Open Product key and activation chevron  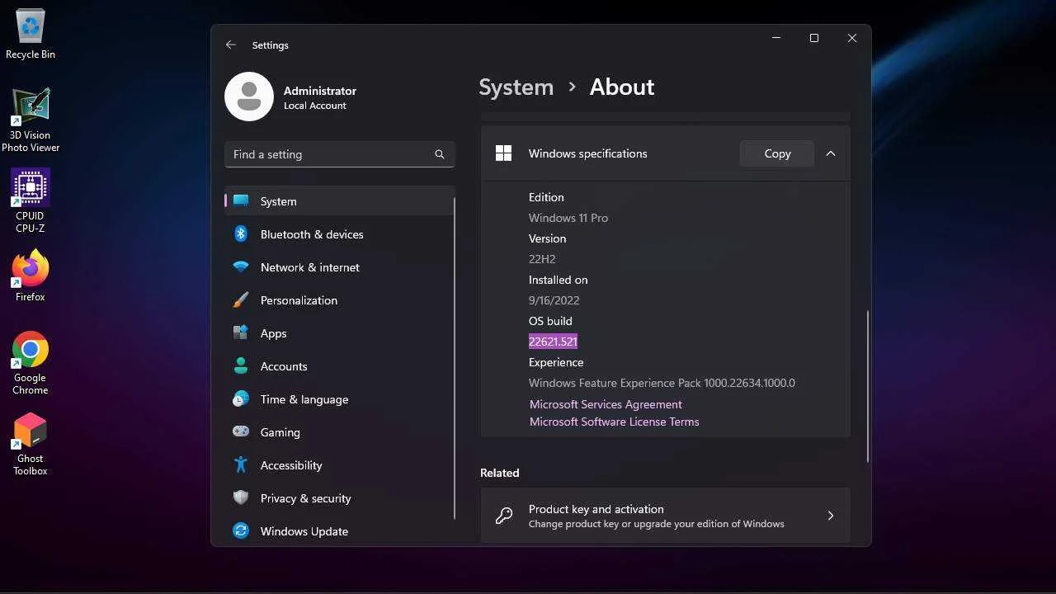pyautogui.click(x=831, y=516)
